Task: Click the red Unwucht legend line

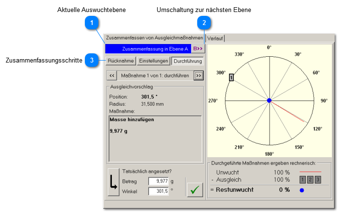Action: click(x=310, y=172)
